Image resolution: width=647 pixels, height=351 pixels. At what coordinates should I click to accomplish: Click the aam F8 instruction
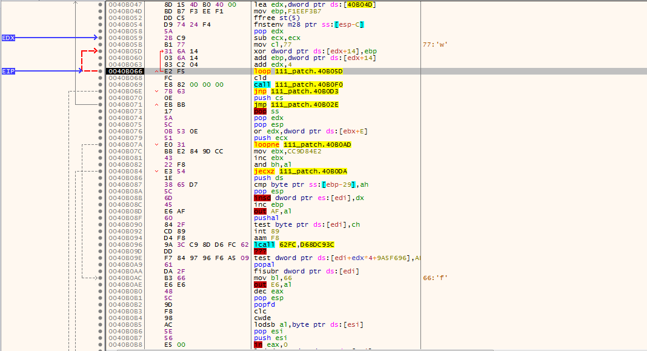click(266, 238)
